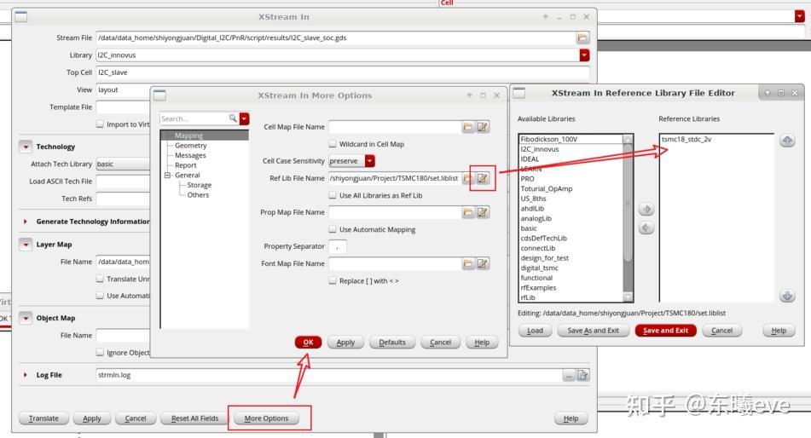Collapse the Layer Map section

coord(26,244)
